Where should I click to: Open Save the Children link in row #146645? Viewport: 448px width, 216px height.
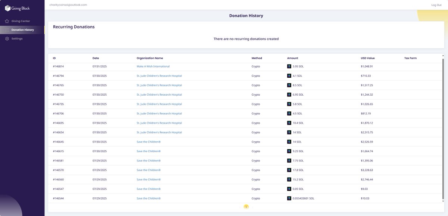pos(149,142)
